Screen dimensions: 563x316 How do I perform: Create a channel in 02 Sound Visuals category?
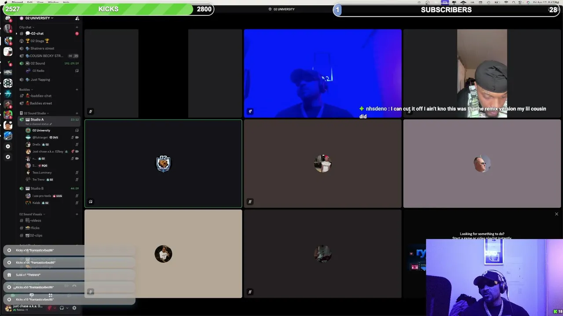point(77,214)
